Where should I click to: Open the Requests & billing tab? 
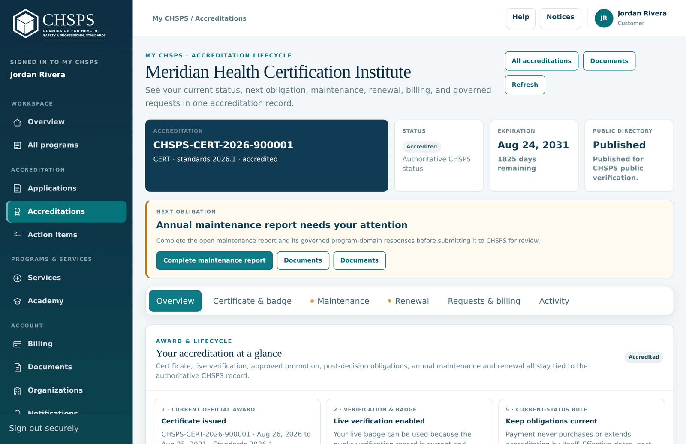tap(484, 301)
